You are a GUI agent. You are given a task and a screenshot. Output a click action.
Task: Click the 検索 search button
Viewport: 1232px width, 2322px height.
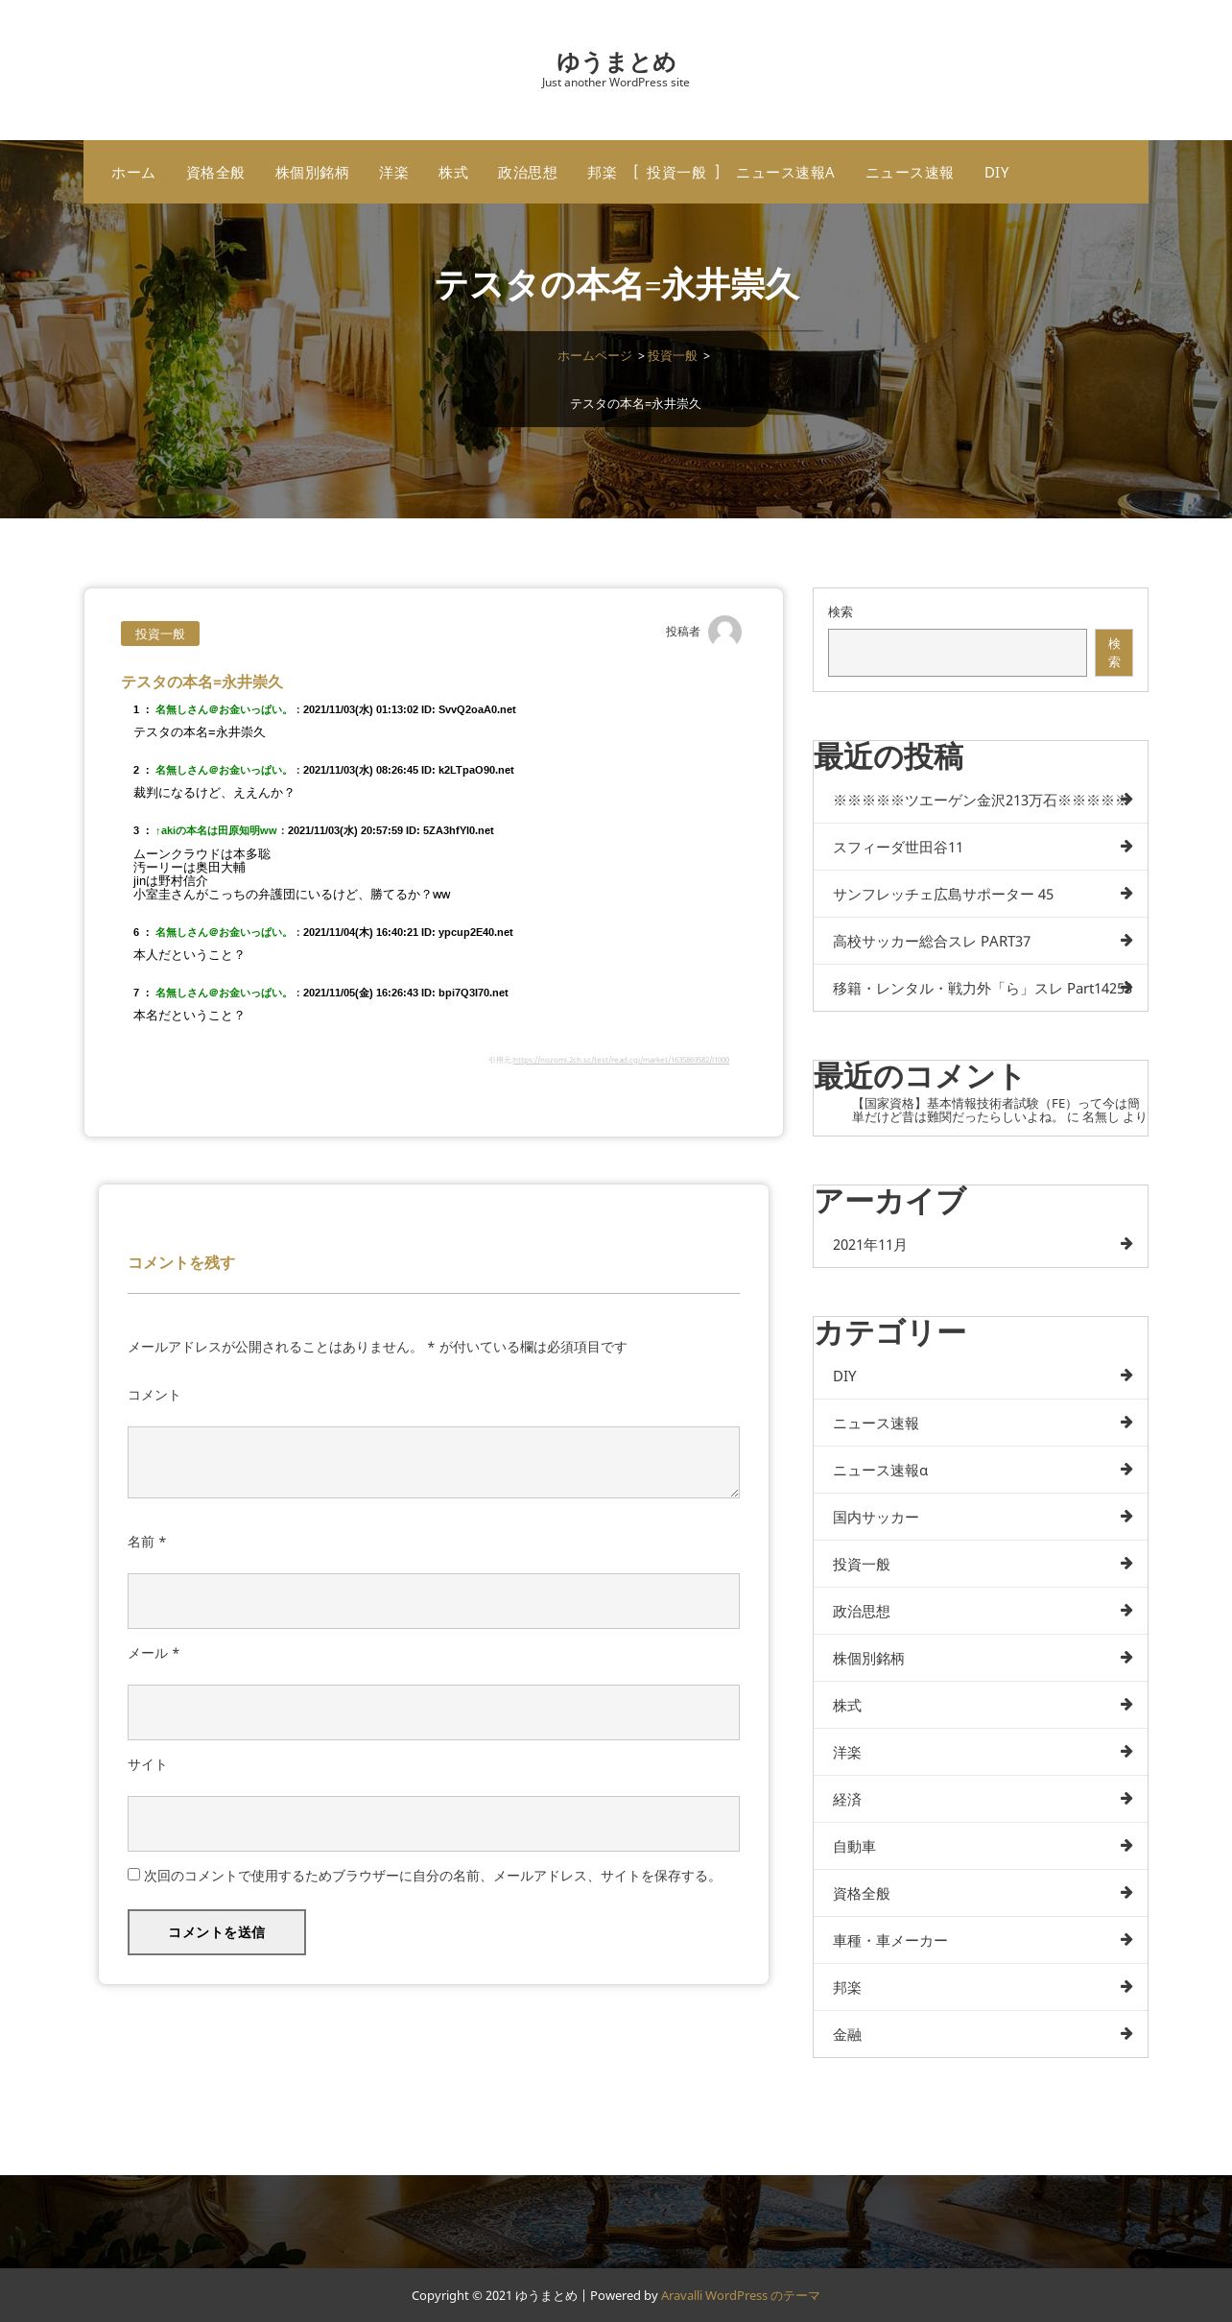pos(1114,653)
